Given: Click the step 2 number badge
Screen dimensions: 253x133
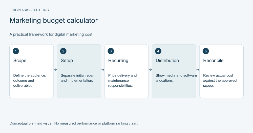Looking at the screenshot, I should (63, 51).
